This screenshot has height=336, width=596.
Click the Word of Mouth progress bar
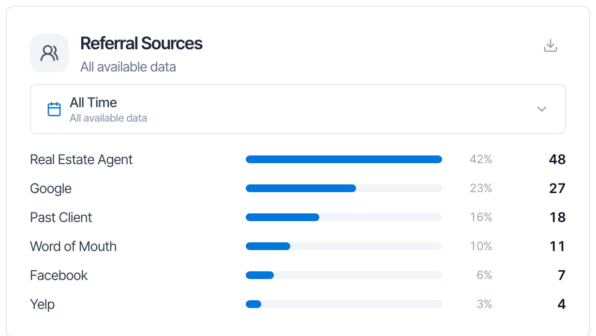click(x=344, y=246)
